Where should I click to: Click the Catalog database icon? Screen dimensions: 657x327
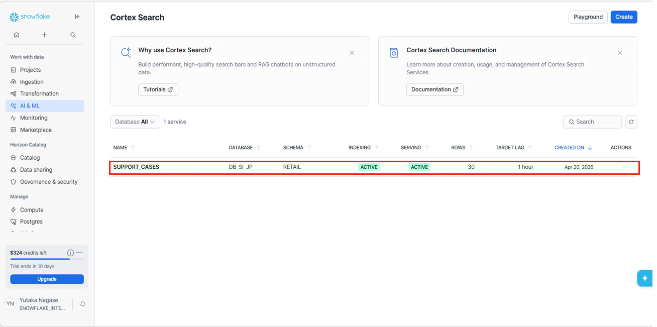click(x=14, y=158)
